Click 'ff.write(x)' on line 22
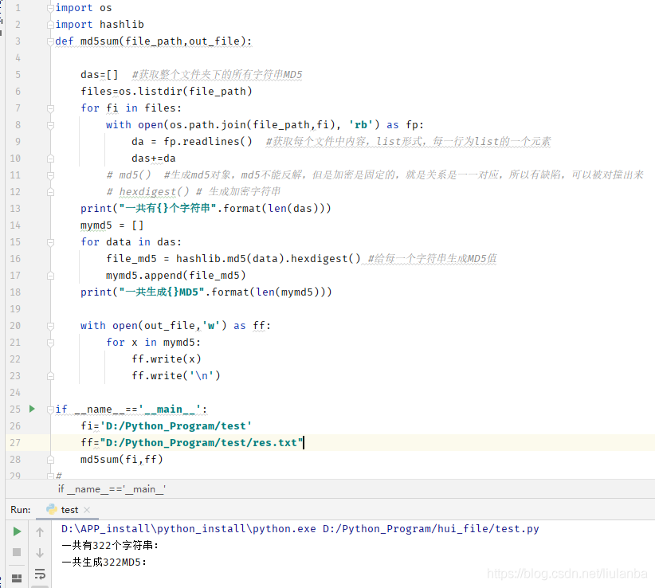The image size is (655, 588). pos(167,359)
